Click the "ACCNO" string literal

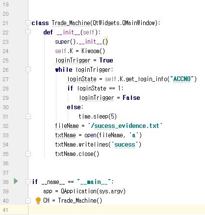coord(182,79)
